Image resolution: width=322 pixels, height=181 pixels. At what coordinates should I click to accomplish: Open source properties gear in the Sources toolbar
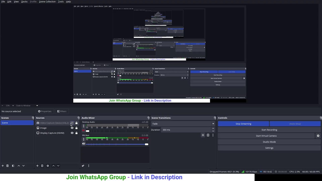(x=48, y=166)
